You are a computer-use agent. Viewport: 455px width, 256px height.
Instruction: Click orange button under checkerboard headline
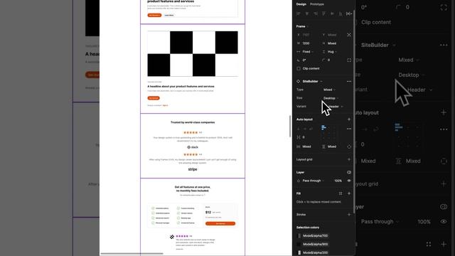[154, 98]
